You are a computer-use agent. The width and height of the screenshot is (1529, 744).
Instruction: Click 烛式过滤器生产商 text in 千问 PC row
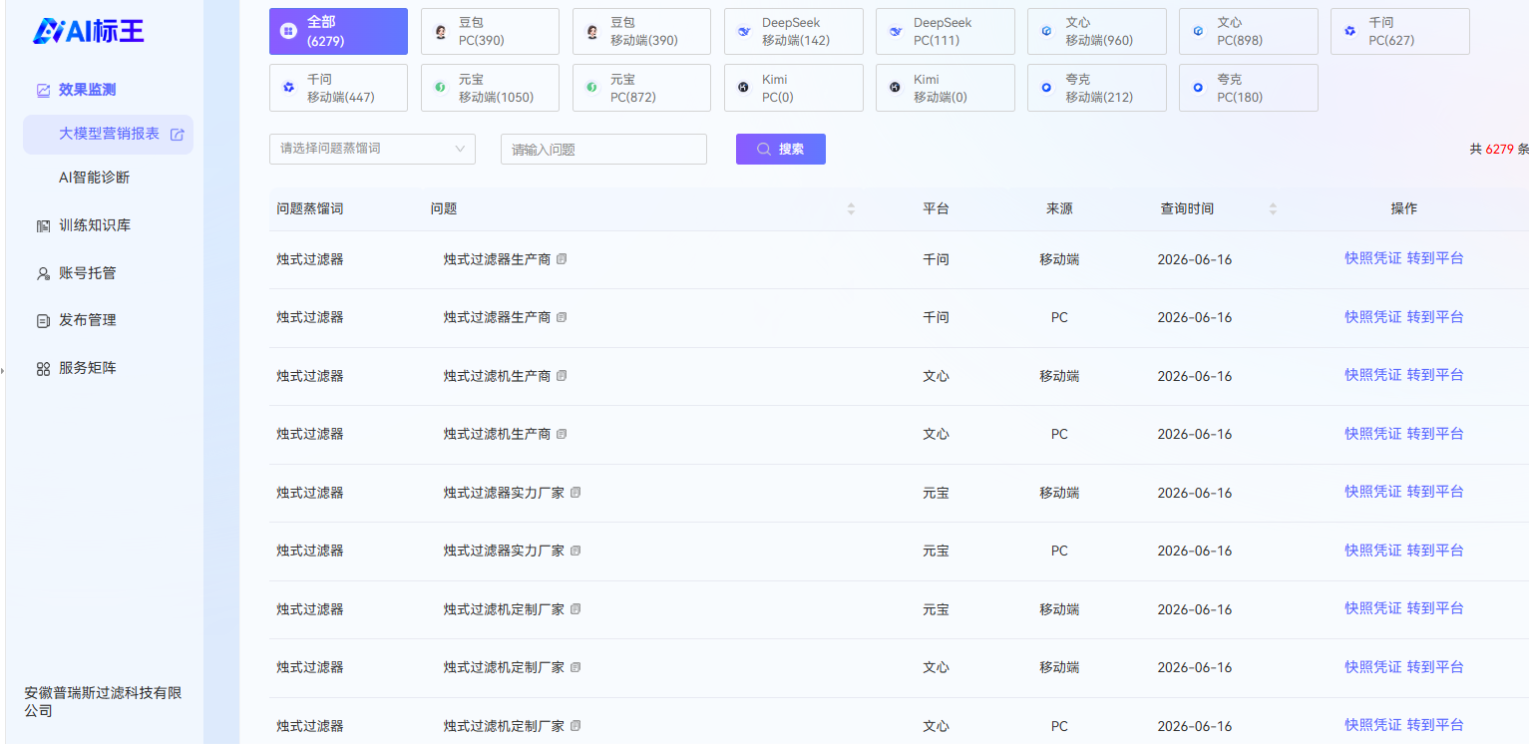point(497,317)
